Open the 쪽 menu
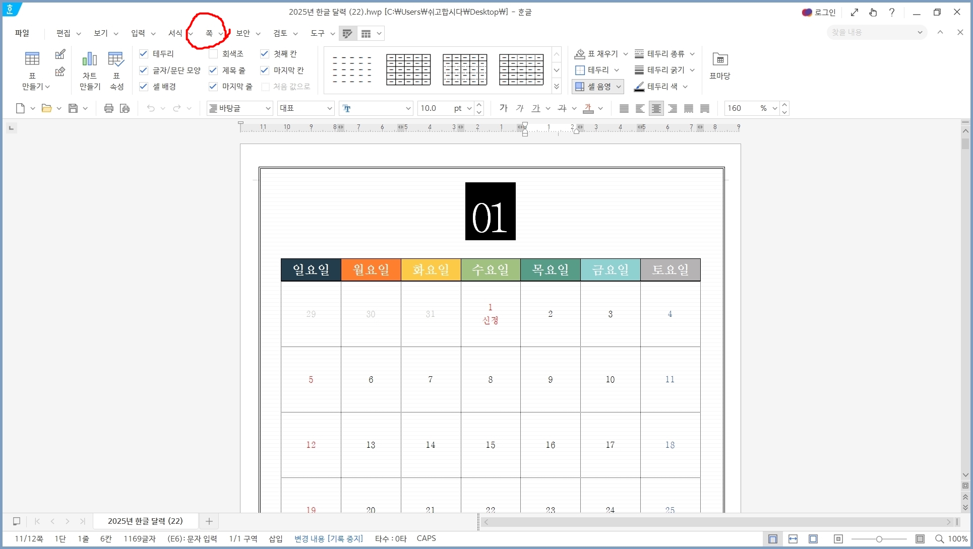The height and width of the screenshot is (549, 973). point(209,33)
